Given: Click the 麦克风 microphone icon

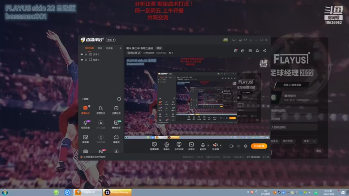Looking at the screenshot, I should [203, 145].
